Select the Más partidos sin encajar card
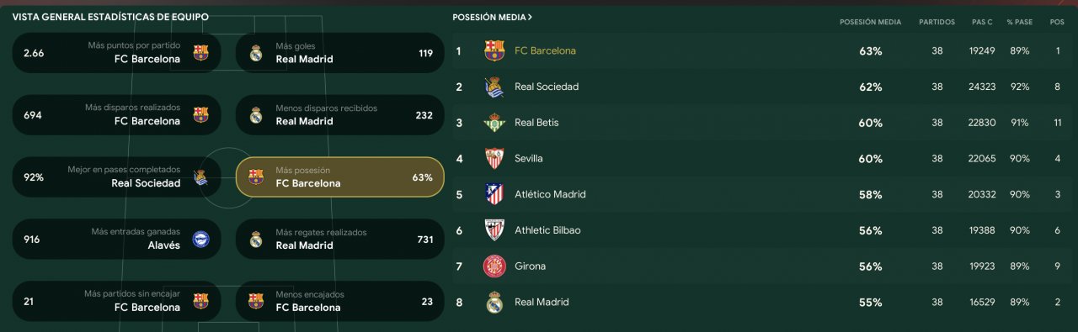1078x332 pixels. (x=117, y=301)
